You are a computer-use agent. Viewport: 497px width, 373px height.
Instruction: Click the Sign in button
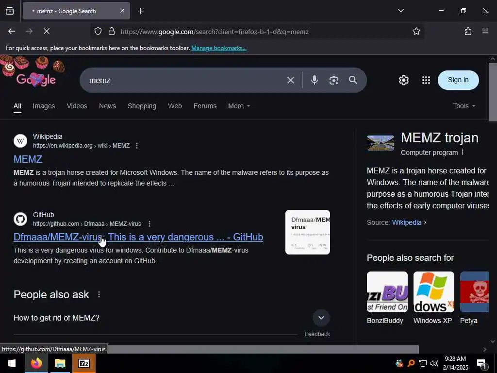click(458, 80)
